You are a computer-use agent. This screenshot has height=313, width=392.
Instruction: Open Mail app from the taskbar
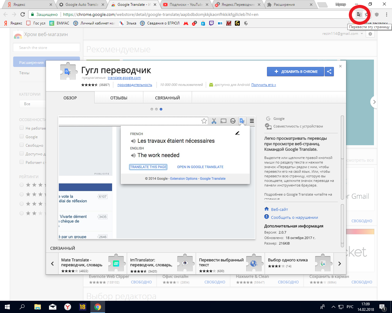[x=53, y=307]
